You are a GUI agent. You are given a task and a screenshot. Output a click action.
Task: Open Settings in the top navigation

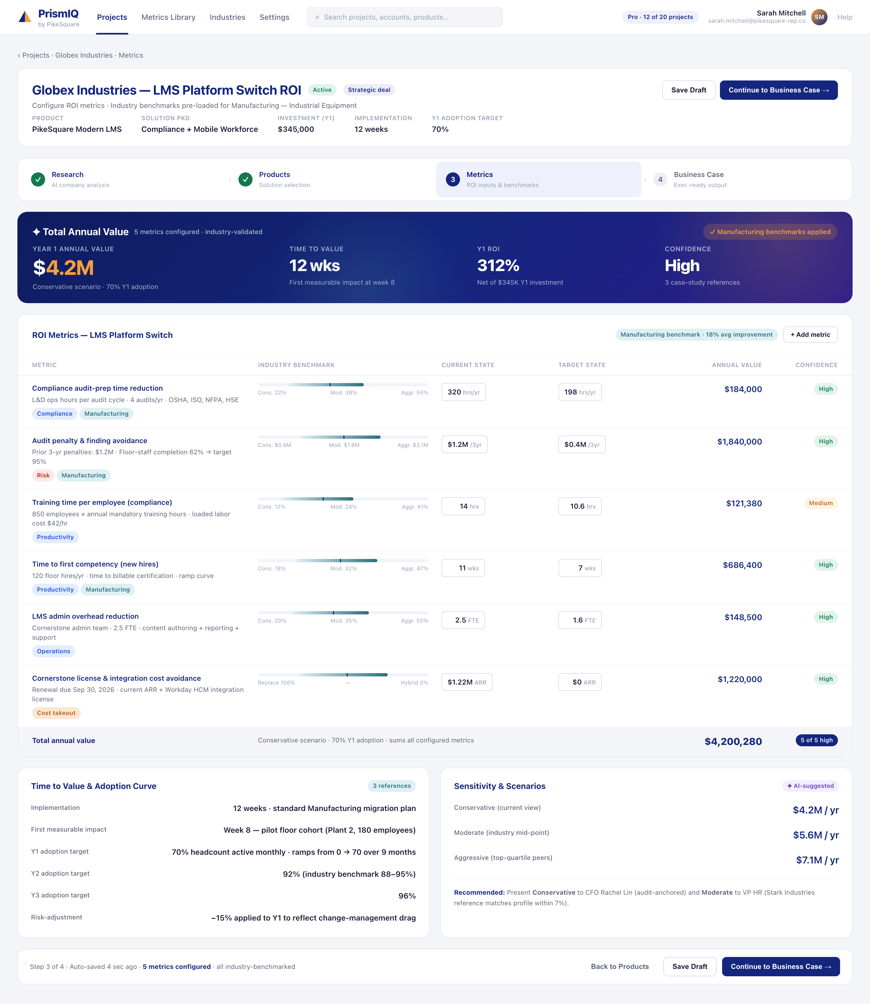click(x=274, y=17)
